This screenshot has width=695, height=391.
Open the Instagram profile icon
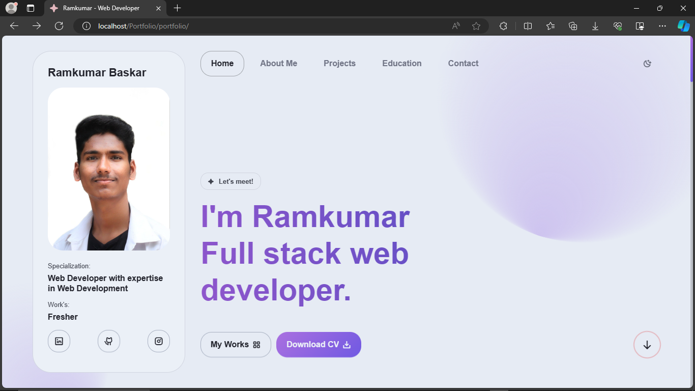159,341
